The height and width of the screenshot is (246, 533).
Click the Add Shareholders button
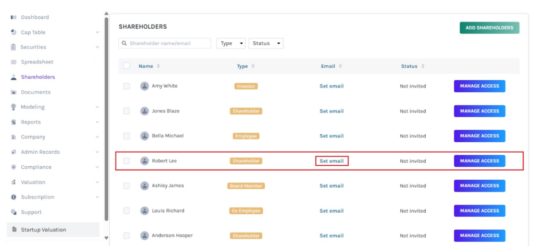point(489,28)
